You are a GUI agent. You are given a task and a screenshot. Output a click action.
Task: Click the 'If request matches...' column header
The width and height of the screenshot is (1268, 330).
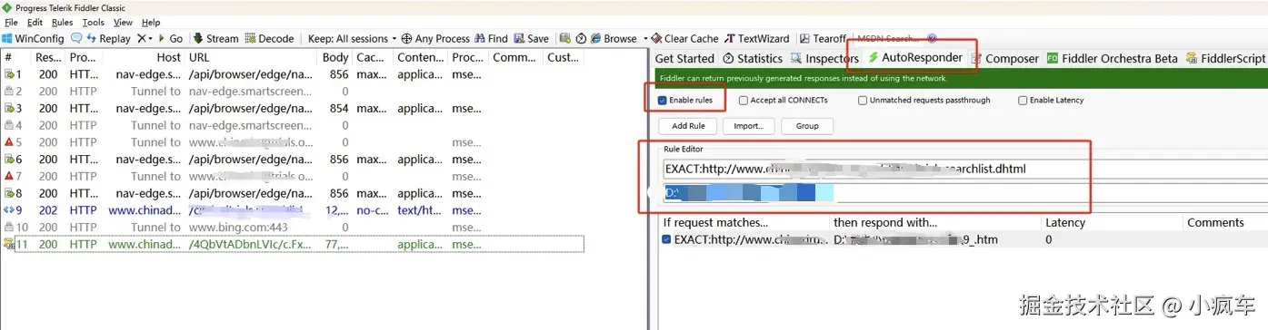(745, 222)
